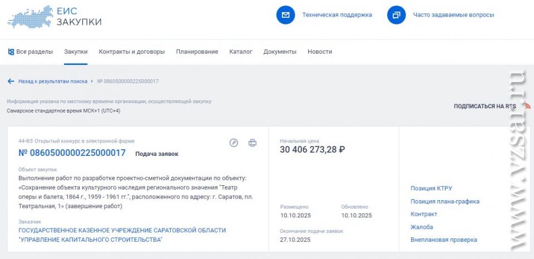This screenshot has width=534, height=259.
Task: Click the FAQ overlapping squares icon
Action: [x=397, y=15]
